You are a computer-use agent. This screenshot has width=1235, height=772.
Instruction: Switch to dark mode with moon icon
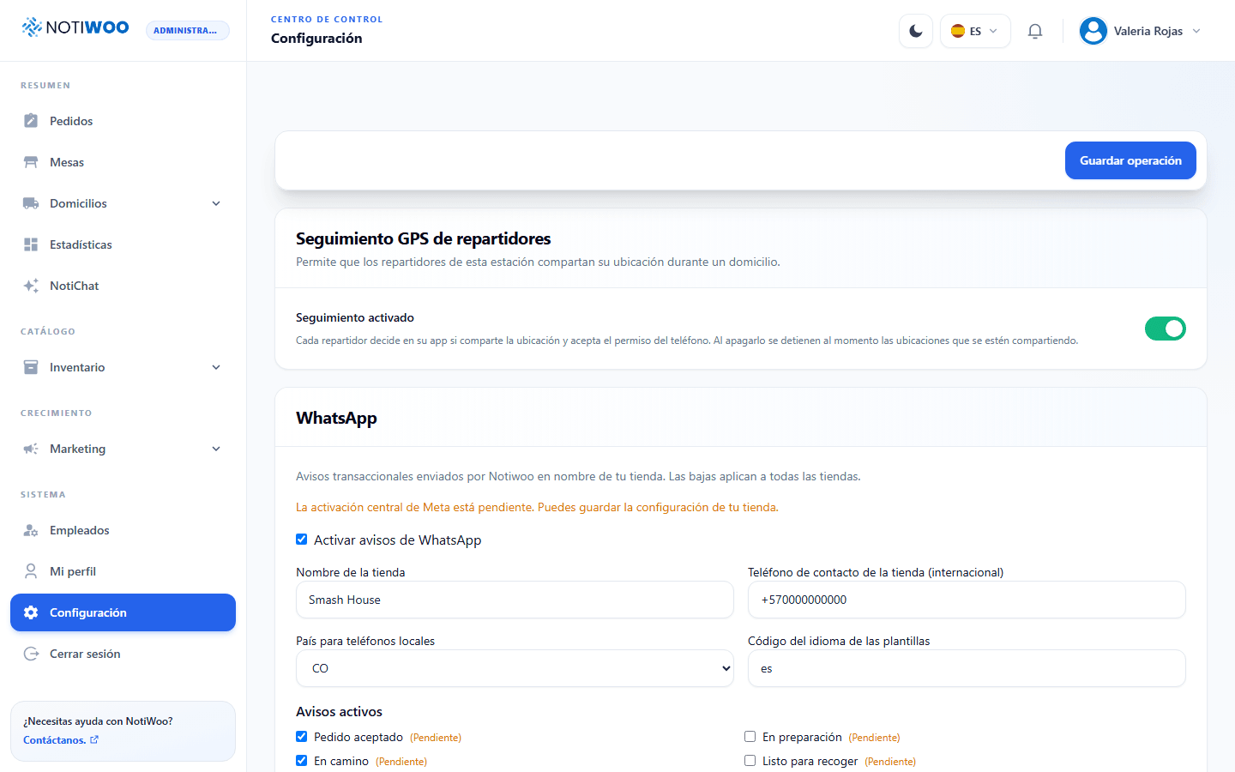click(916, 31)
